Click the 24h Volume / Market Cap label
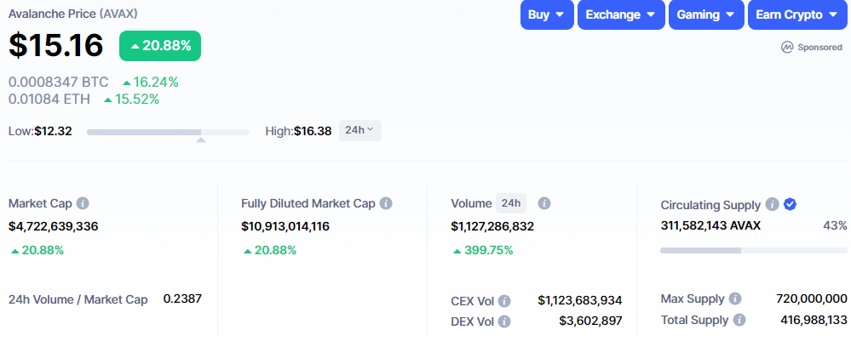The image size is (851, 347). (x=78, y=299)
